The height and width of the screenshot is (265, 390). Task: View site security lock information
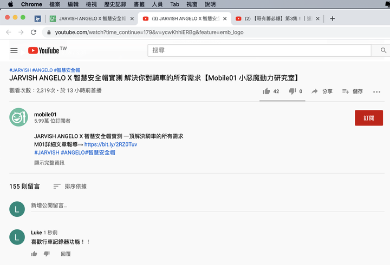pyautogui.click(x=49, y=32)
